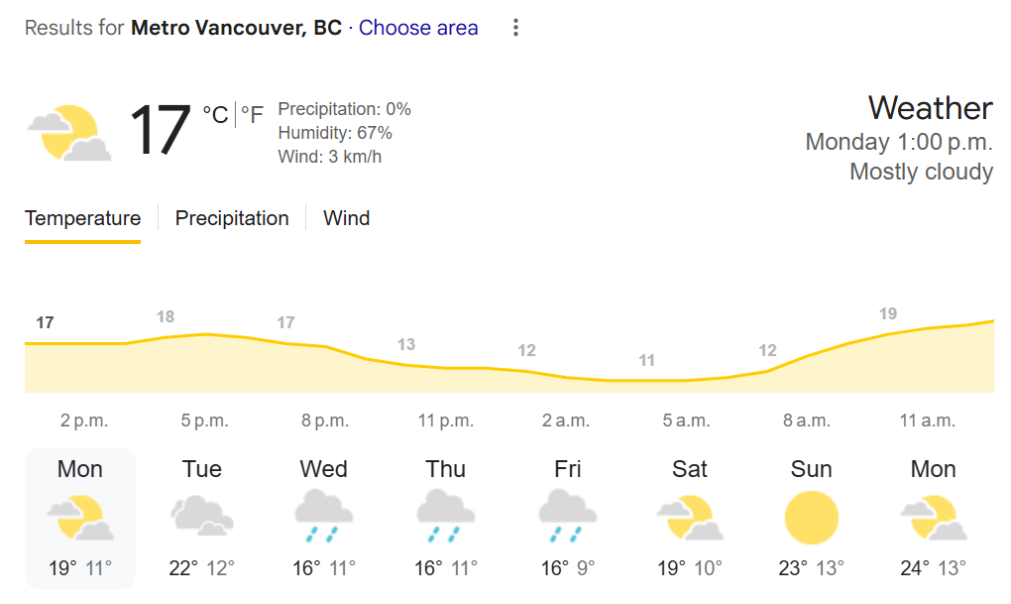Image resolution: width=1011 pixels, height=604 pixels.
Task: Click the 11 a.m. time label
Action: (927, 421)
